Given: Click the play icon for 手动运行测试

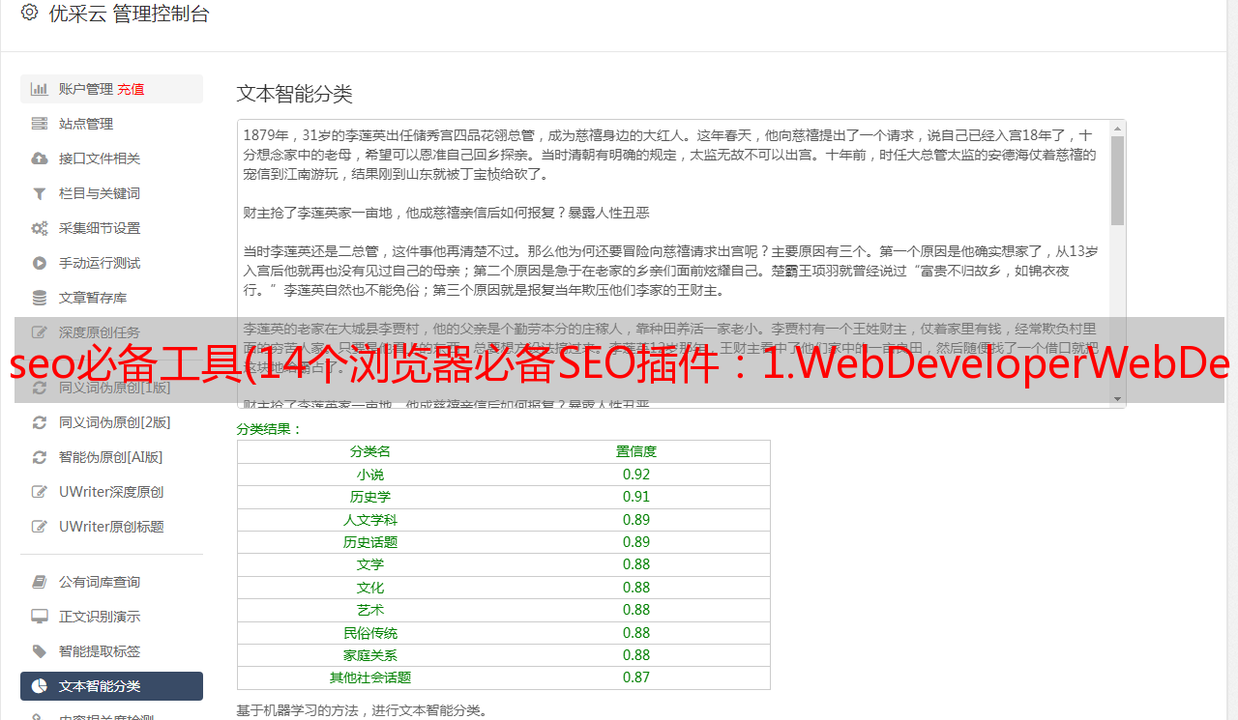Looking at the screenshot, I should point(40,263).
